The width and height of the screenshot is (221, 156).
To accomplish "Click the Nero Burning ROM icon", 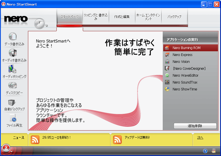I will tap(167, 48).
